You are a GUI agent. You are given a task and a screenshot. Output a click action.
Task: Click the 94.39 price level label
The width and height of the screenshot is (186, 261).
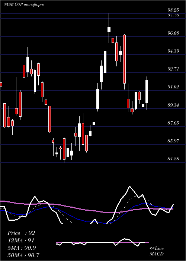coord(173,51)
